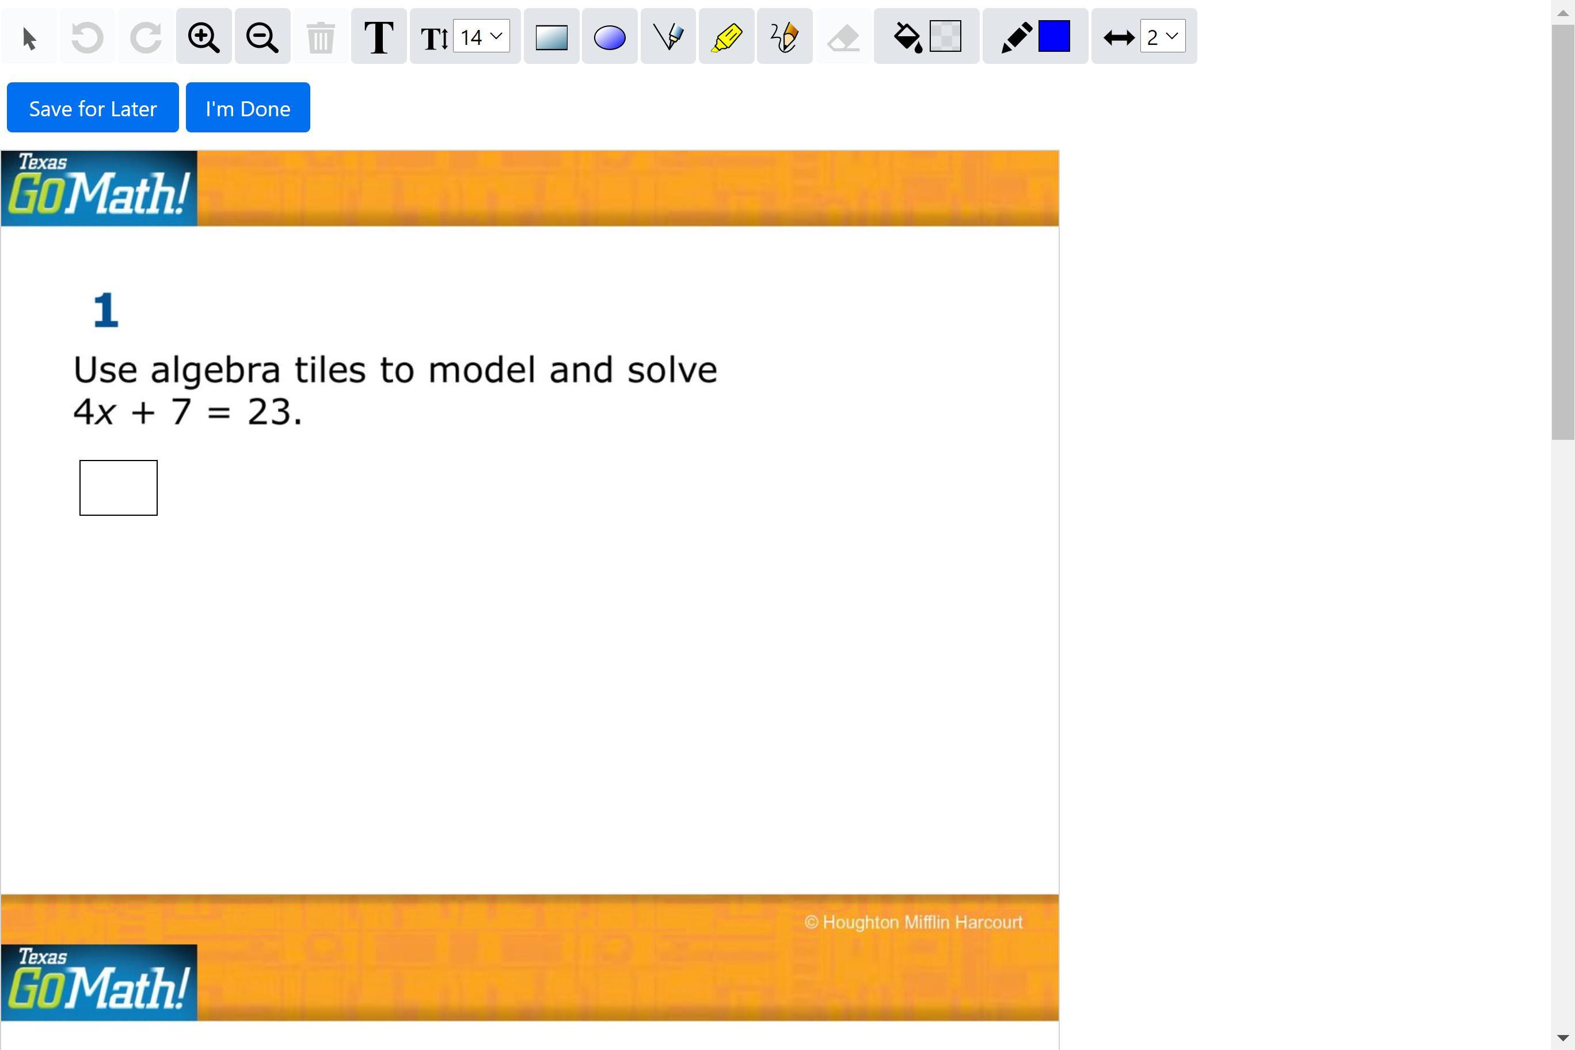Select the freehand pencil scribble tool
The width and height of the screenshot is (1575, 1050).
click(x=784, y=37)
